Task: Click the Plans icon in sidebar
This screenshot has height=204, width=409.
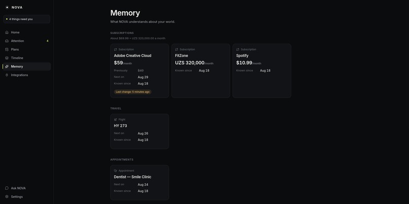Action: [x=7, y=49]
